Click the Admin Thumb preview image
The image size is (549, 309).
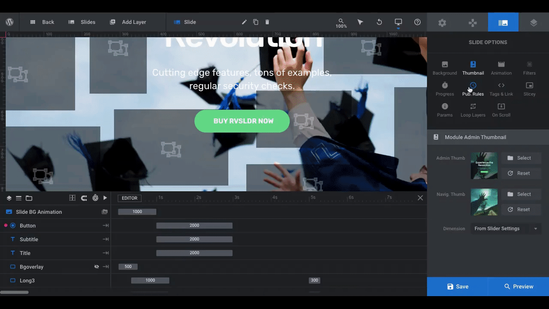[x=484, y=166]
